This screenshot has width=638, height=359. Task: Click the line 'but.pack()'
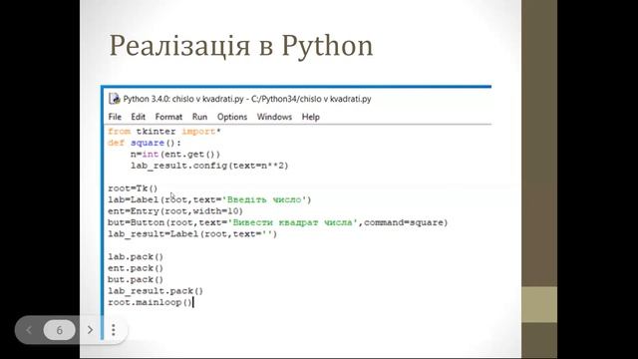(x=136, y=279)
